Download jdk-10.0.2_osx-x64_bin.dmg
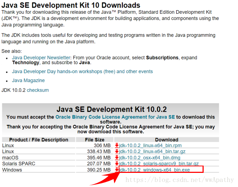The width and height of the screenshot is (238, 187). 150,158
